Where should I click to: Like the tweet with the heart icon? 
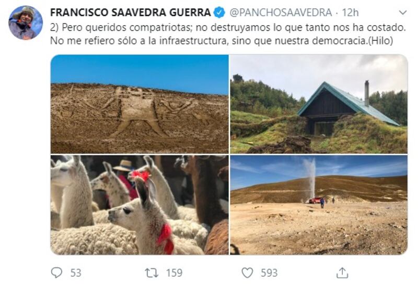coord(247,273)
